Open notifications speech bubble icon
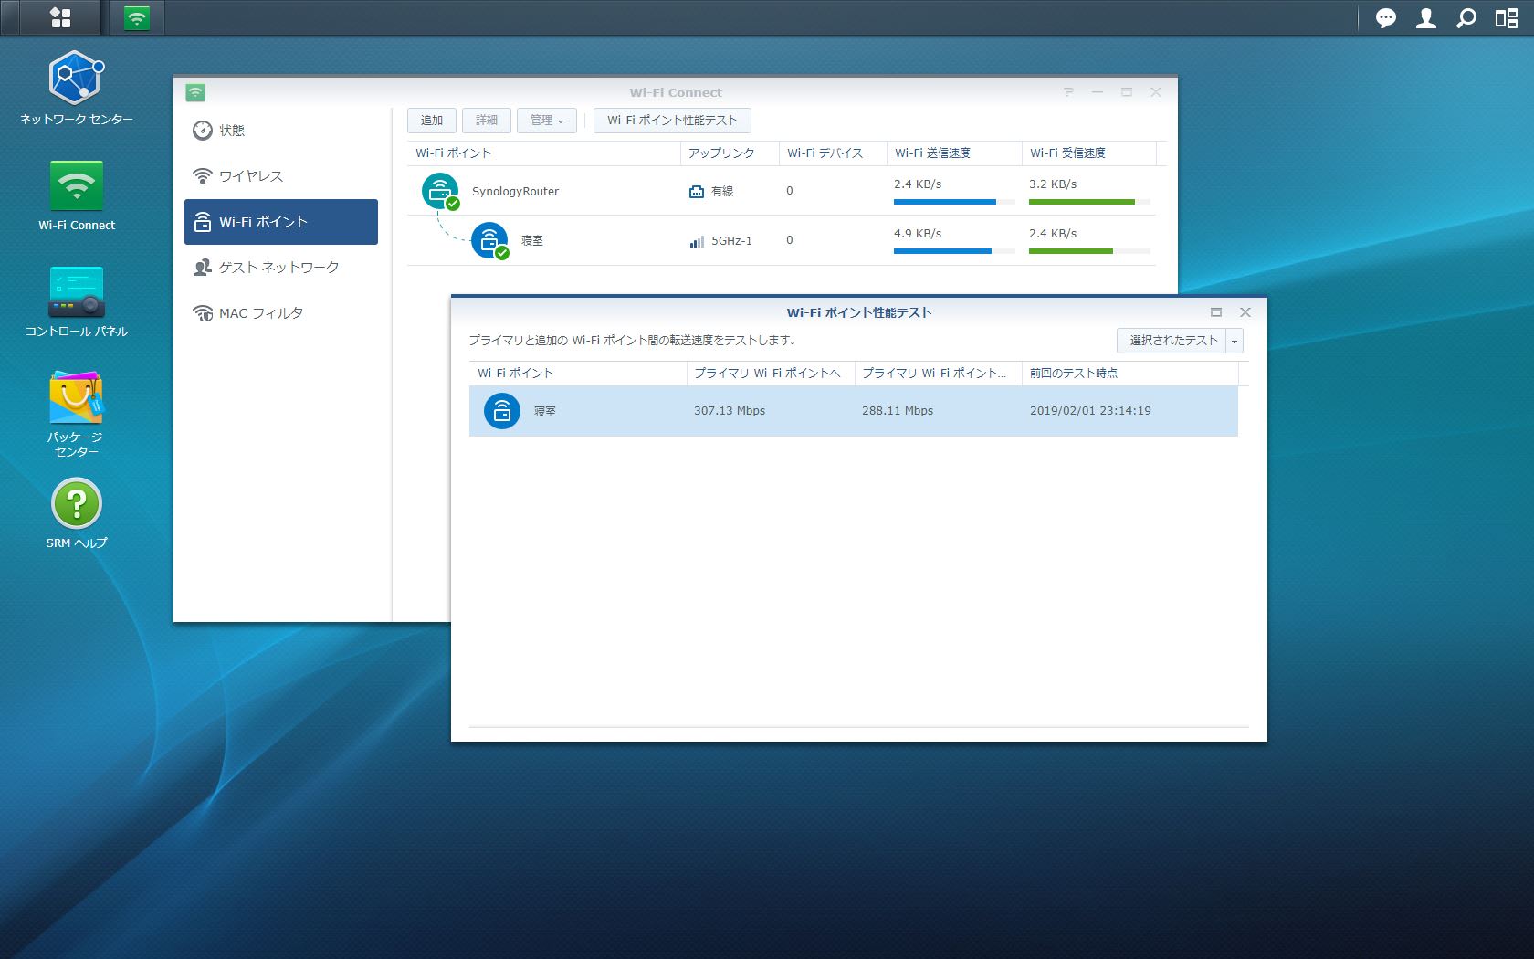 pos(1386,18)
